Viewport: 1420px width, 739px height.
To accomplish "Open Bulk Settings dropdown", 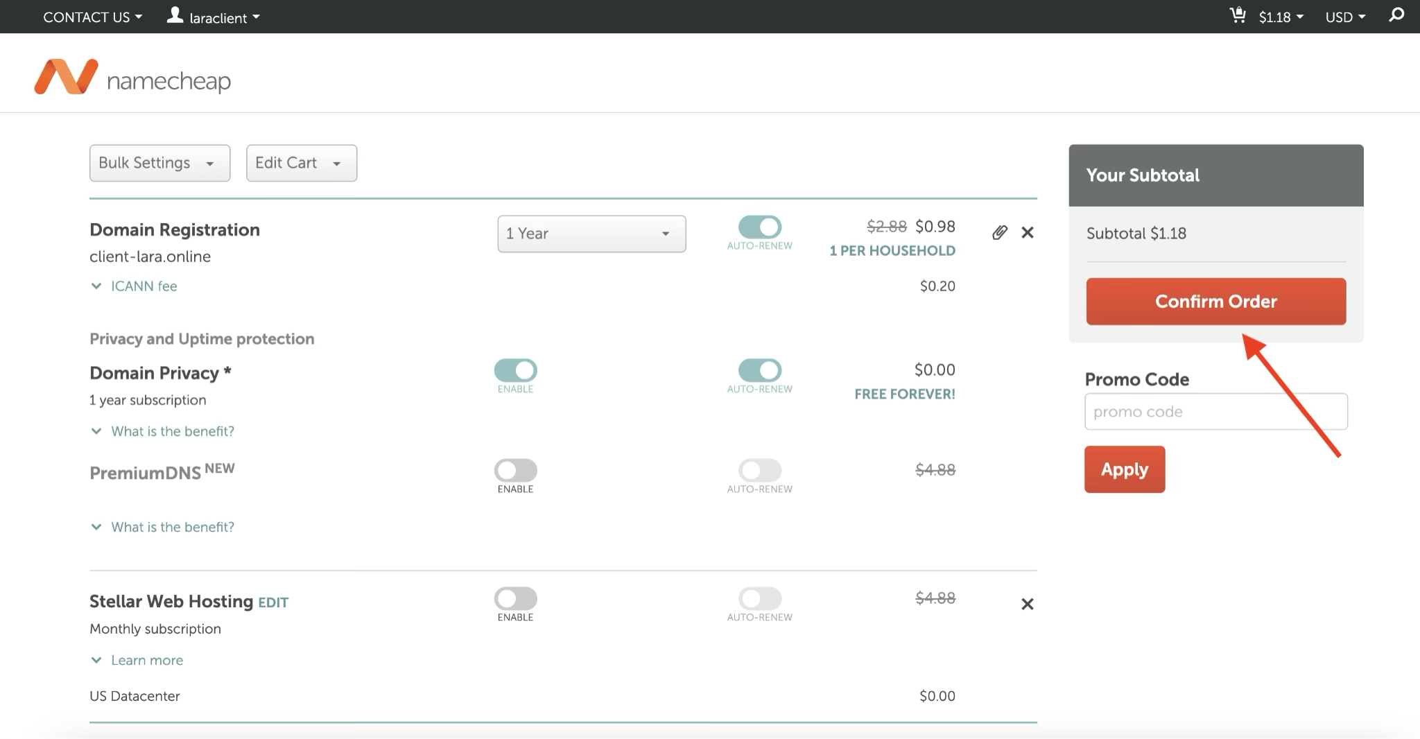I will (159, 163).
